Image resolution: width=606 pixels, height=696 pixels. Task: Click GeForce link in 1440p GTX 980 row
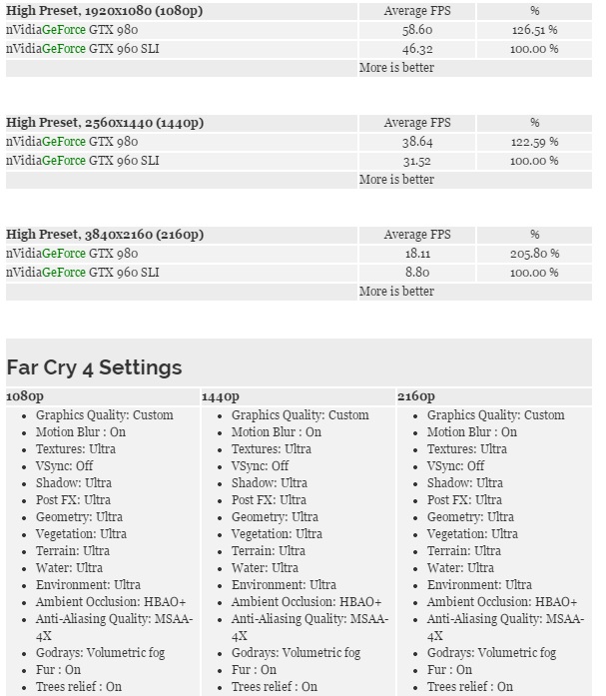pos(64,142)
